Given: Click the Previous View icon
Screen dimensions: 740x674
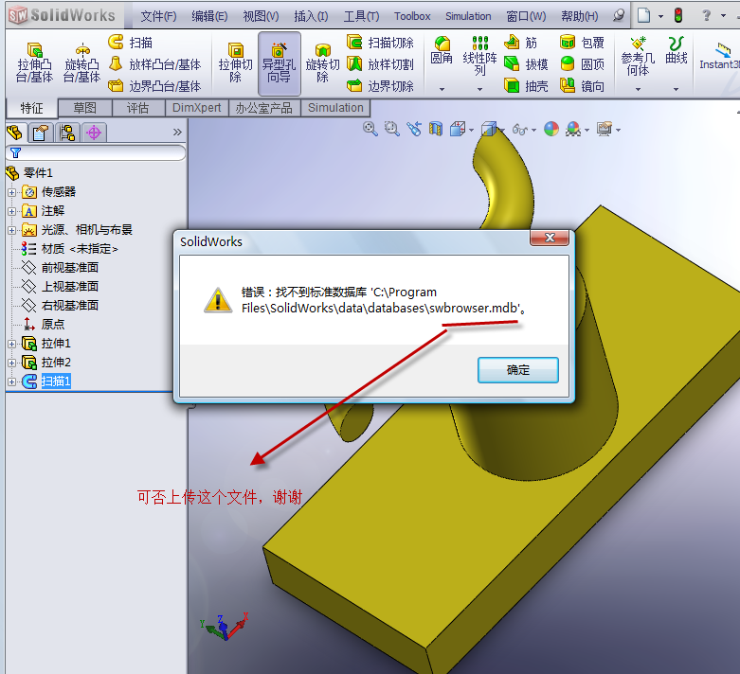Looking at the screenshot, I should tap(414, 129).
